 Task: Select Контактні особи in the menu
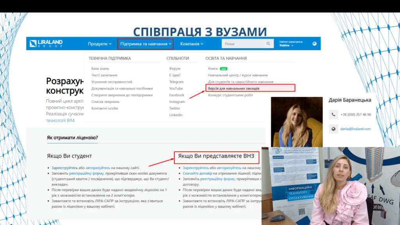105,109
